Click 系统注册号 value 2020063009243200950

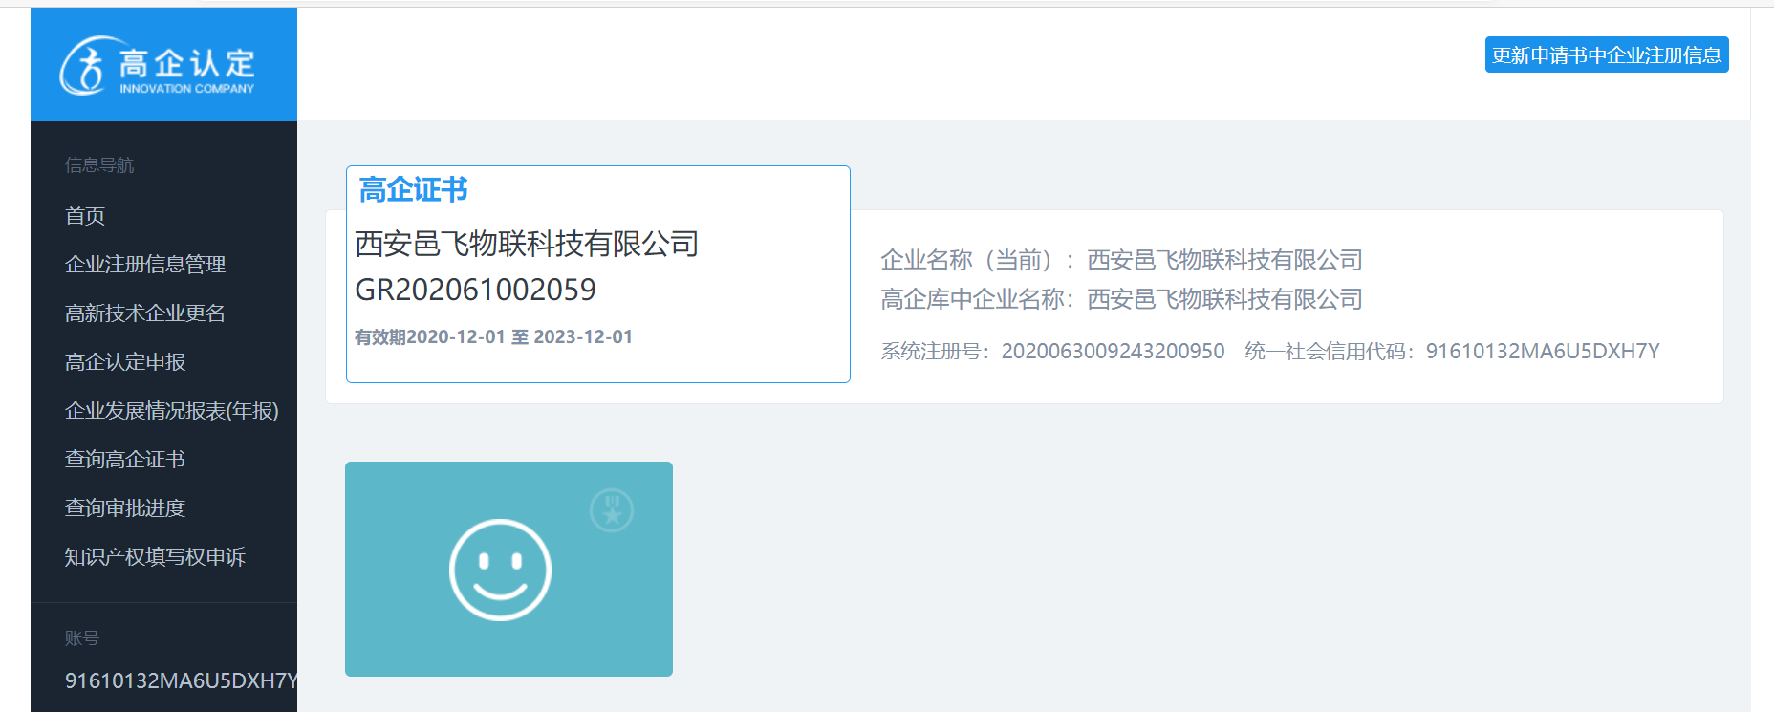tap(1113, 352)
